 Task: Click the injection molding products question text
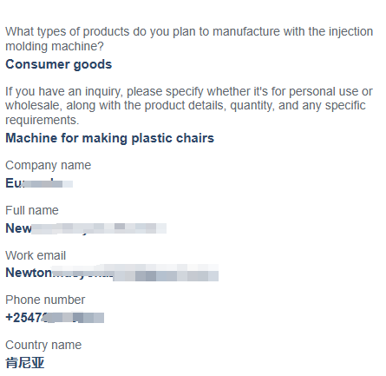[189, 39]
